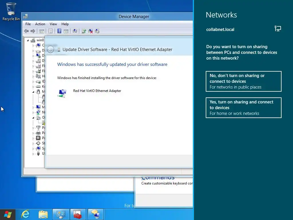Open the View menu
This screenshot has width=293, height=220.
click(53, 24)
